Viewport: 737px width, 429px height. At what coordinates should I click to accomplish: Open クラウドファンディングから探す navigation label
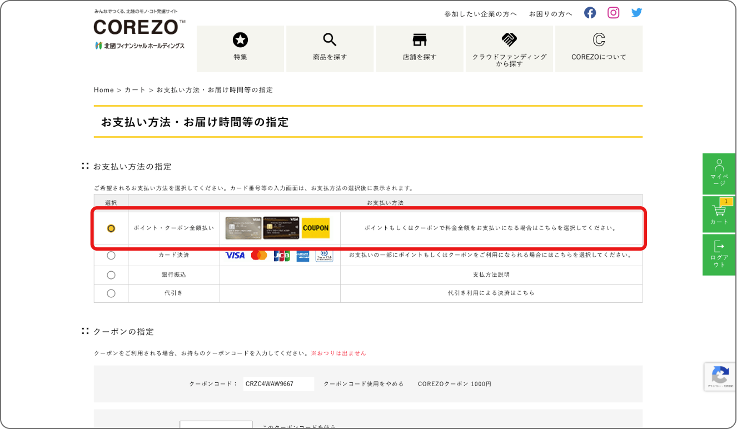pyautogui.click(x=509, y=60)
